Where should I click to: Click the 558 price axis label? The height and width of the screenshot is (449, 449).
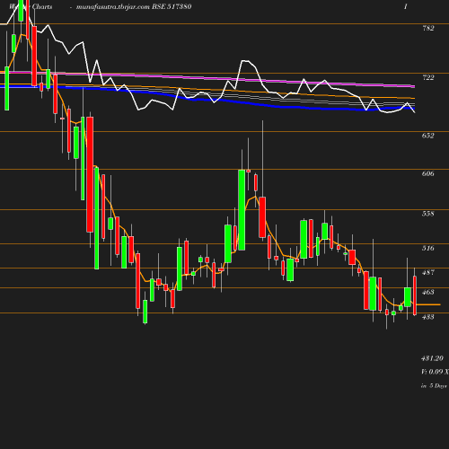[427, 214]
